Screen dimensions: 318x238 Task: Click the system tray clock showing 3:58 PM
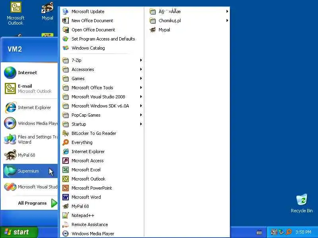pyautogui.click(x=303, y=232)
